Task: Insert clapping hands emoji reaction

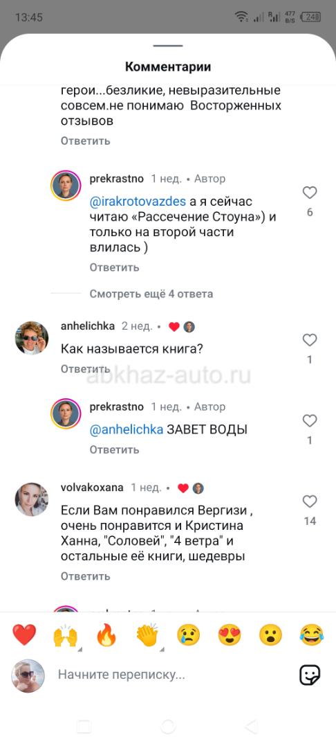Action: pos(147,635)
